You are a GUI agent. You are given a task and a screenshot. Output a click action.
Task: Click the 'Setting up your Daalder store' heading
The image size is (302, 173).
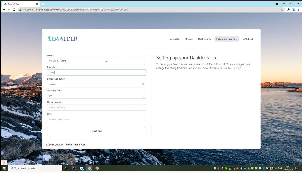(187, 58)
